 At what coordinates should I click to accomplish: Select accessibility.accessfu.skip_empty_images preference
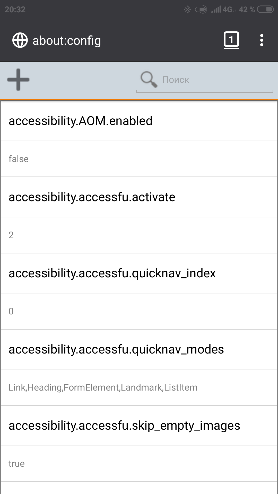point(124,426)
